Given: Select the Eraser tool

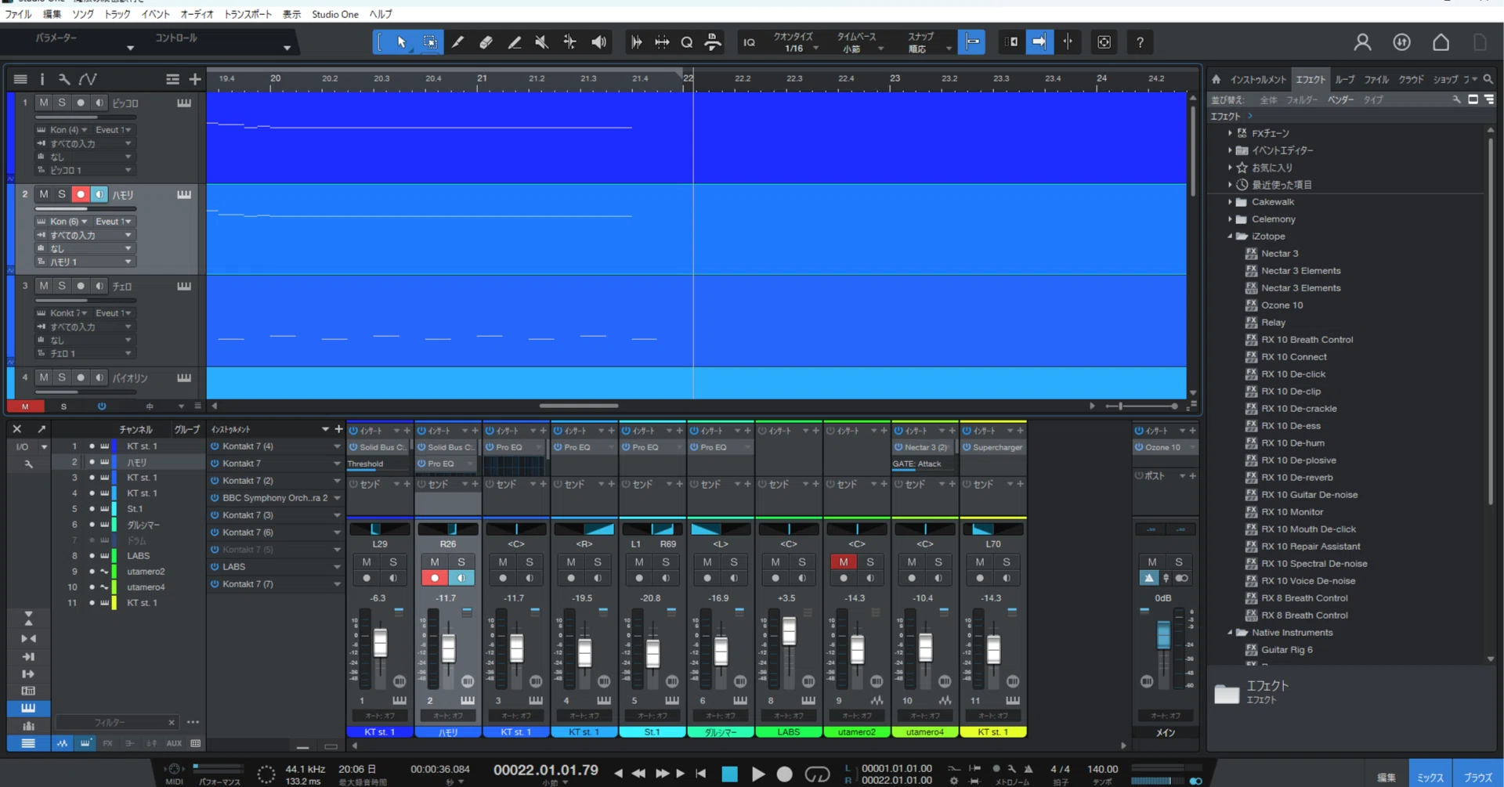Looking at the screenshot, I should click(x=486, y=42).
